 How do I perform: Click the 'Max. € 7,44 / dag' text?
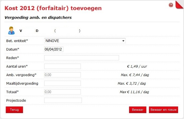135,75
